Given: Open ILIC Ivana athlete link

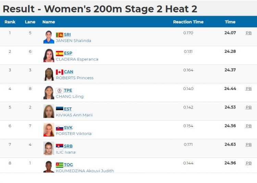Looking at the screenshot, I should 66,152.
